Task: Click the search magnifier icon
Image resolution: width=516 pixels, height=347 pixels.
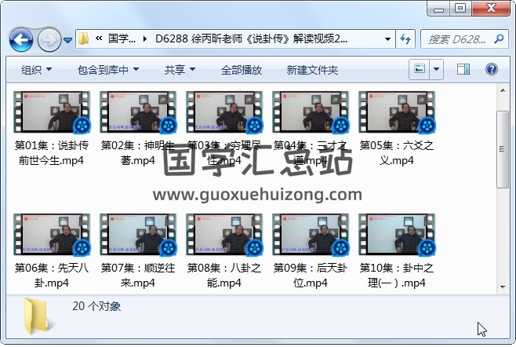Action: click(500, 39)
